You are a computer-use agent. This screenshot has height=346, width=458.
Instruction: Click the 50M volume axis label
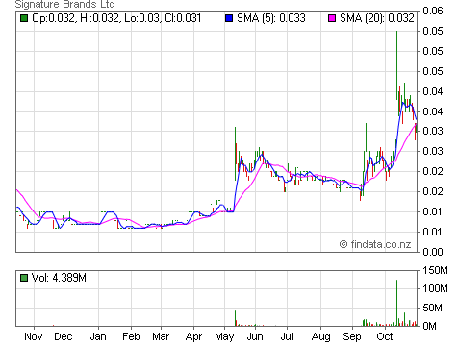click(x=432, y=308)
